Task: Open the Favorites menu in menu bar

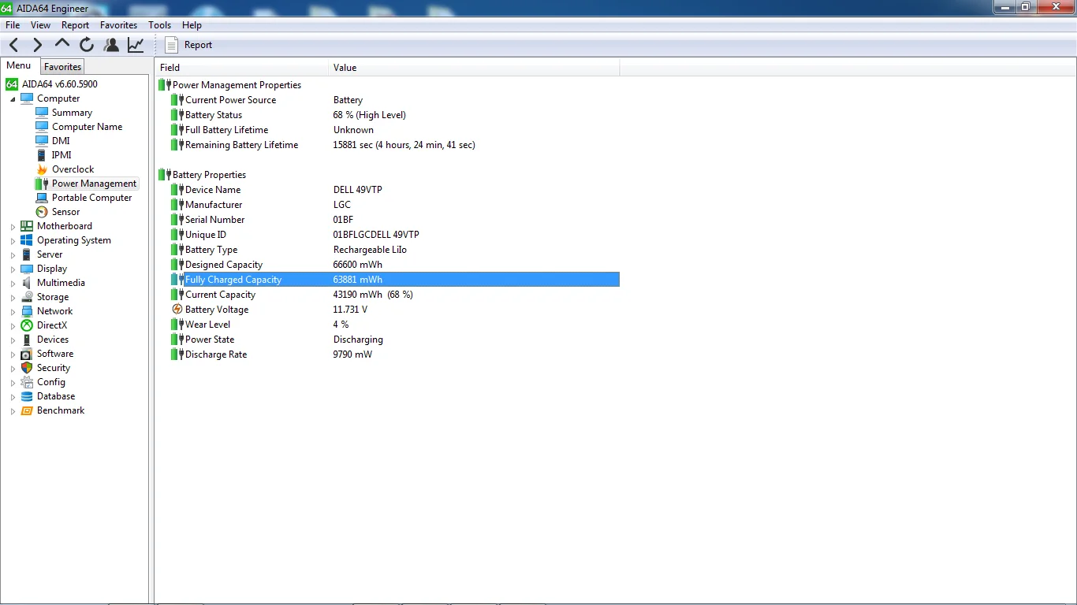Action: click(118, 25)
